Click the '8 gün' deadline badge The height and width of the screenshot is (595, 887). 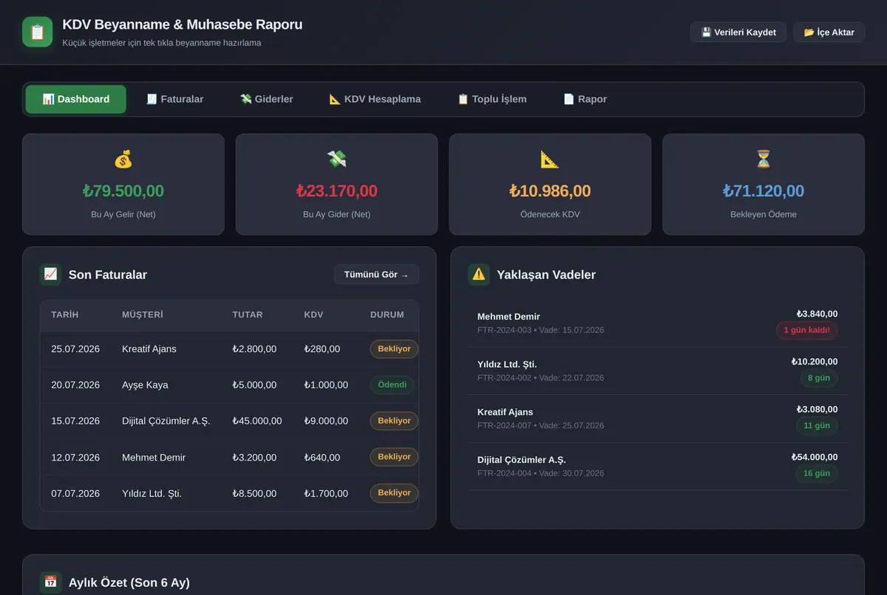click(x=819, y=378)
